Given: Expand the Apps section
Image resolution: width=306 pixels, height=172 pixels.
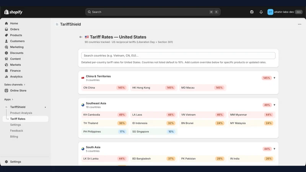Looking at the screenshot, I should click(8, 99).
